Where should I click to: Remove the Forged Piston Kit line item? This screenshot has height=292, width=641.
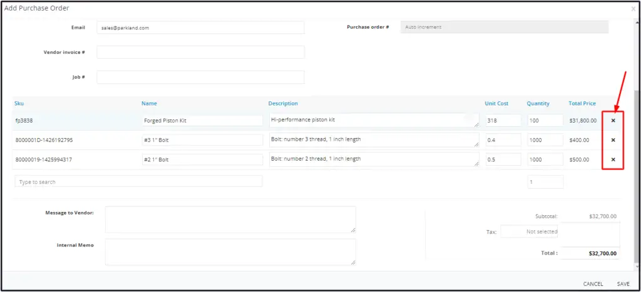(x=613, y=121)
